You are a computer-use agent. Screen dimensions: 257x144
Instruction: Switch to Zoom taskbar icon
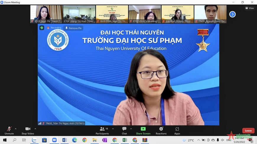click(x=54, y=140)
